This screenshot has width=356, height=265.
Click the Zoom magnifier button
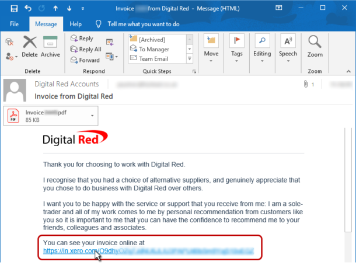pyautogui.click(x=315, y=47)
